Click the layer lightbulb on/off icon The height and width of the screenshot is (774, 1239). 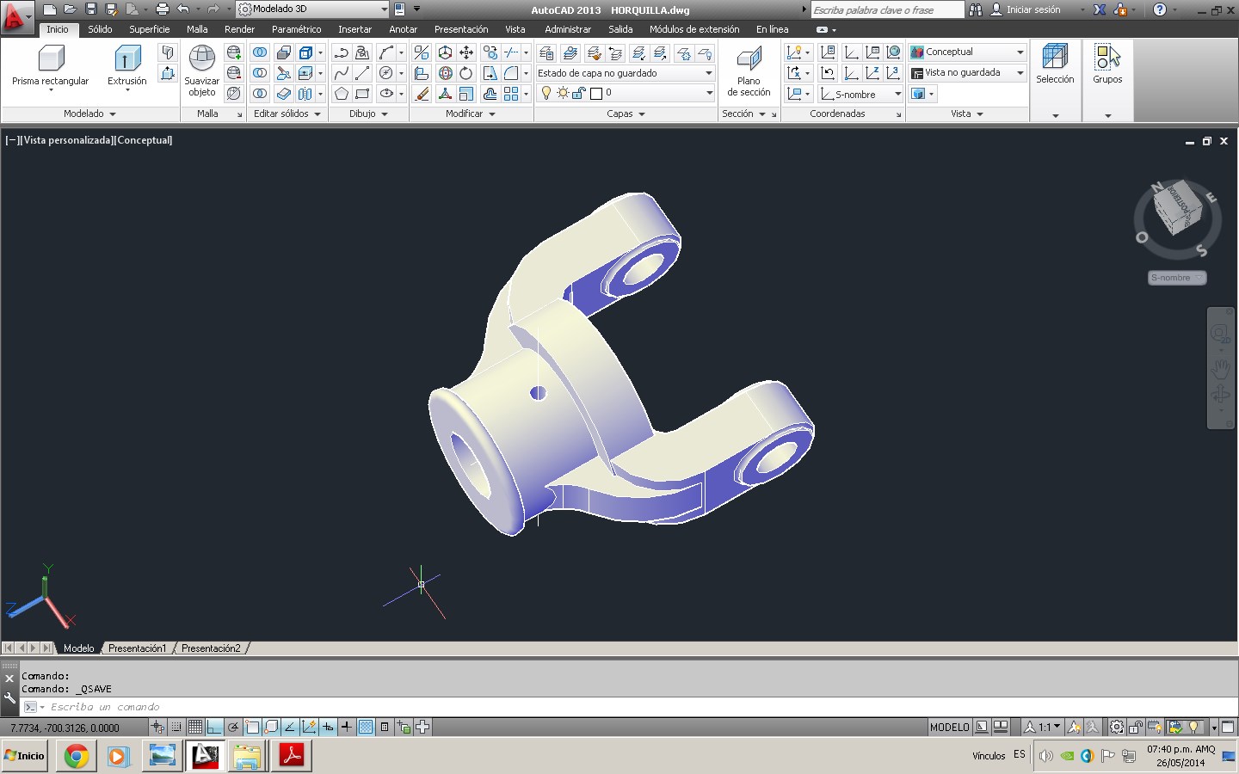pos(546,93)
